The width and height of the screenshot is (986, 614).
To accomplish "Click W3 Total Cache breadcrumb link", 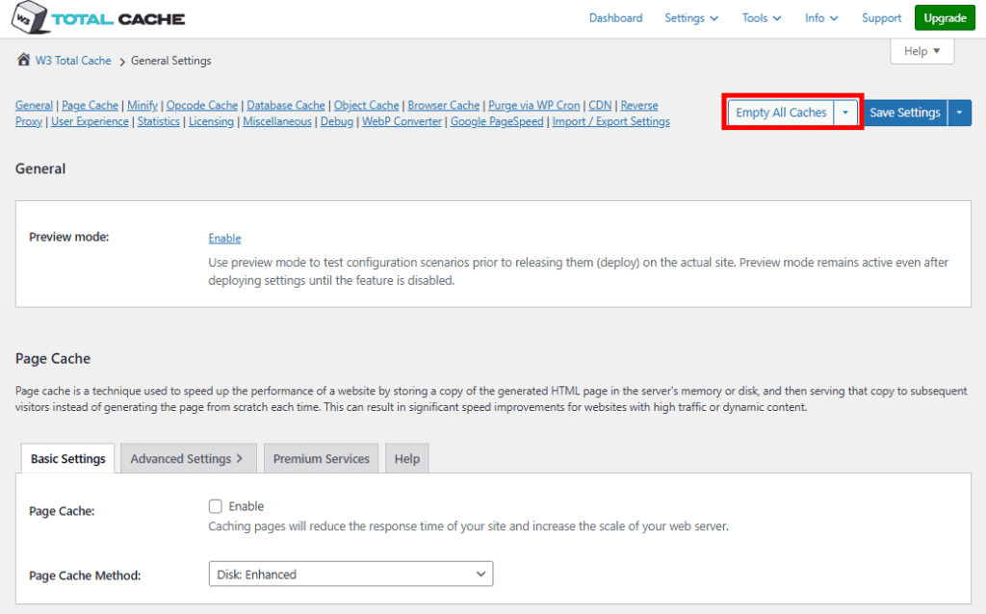I will click(x=73, y=61).
